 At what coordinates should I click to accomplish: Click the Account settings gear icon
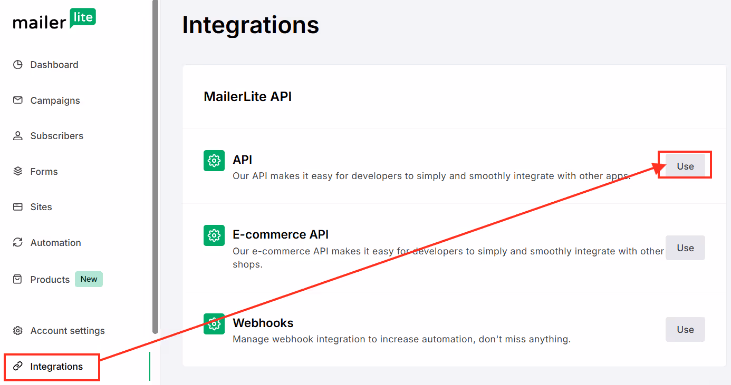point(18,331)
